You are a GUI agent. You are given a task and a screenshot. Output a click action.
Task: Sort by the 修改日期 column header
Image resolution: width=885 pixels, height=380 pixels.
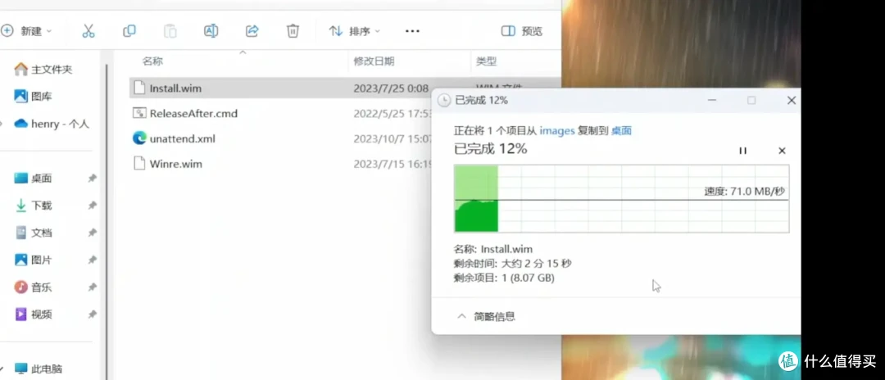click(x=374, y=61)
